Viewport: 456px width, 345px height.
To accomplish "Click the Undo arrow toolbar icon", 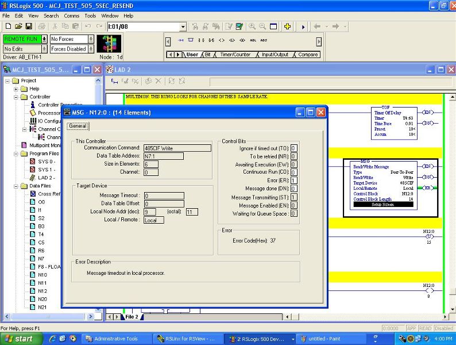I will coord(88,26).
